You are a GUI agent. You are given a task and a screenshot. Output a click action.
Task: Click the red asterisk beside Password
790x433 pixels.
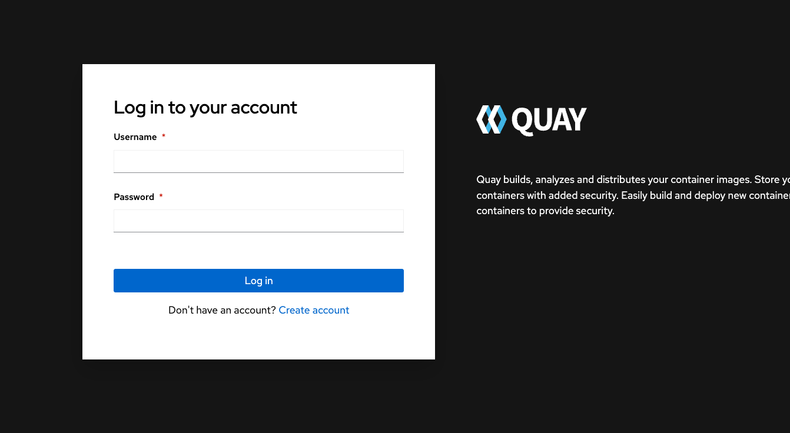tap(161, 196)
